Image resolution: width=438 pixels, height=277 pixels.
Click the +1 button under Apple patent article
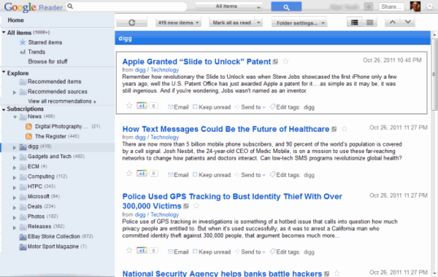(142, 106)
